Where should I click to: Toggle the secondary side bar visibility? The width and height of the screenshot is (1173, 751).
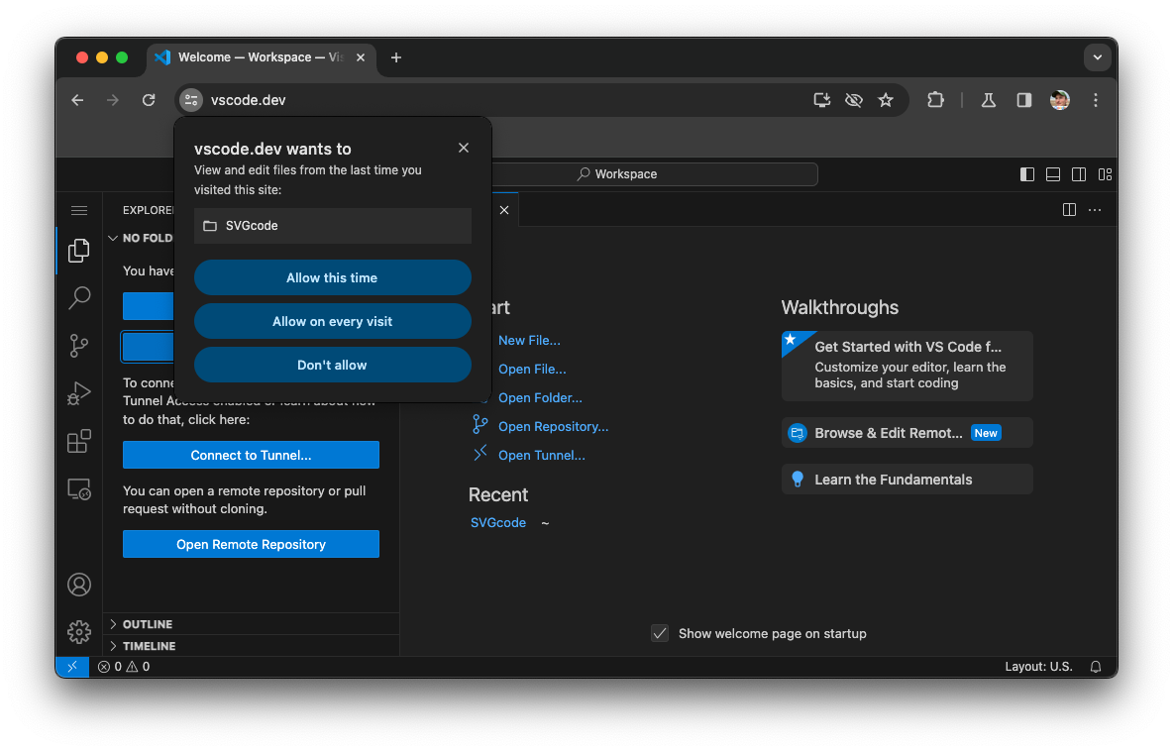pos(1079,173)
